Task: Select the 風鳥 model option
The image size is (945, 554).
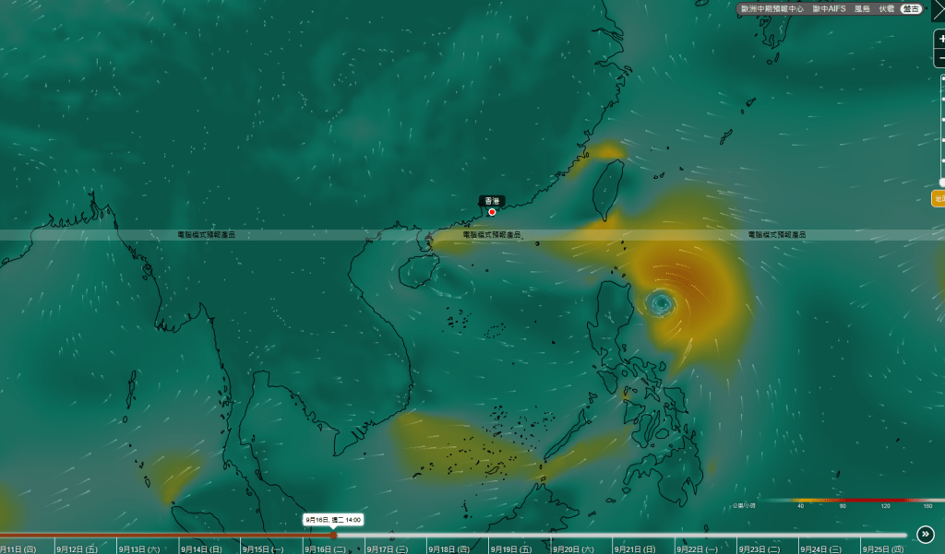Action: (862, 8)
